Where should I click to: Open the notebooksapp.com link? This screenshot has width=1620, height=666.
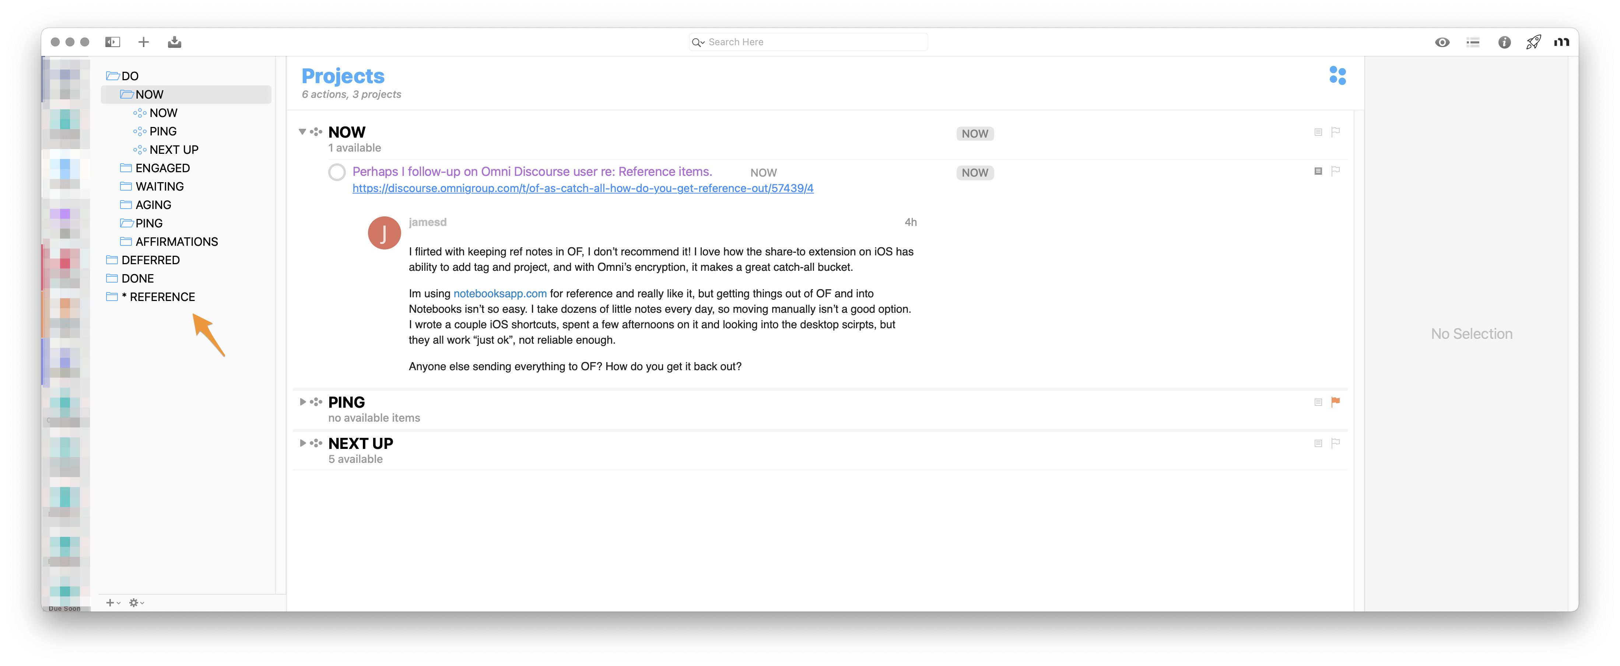[499, 293]
